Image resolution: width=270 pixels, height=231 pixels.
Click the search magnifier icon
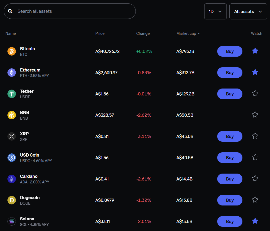click(x=10, y=11)
